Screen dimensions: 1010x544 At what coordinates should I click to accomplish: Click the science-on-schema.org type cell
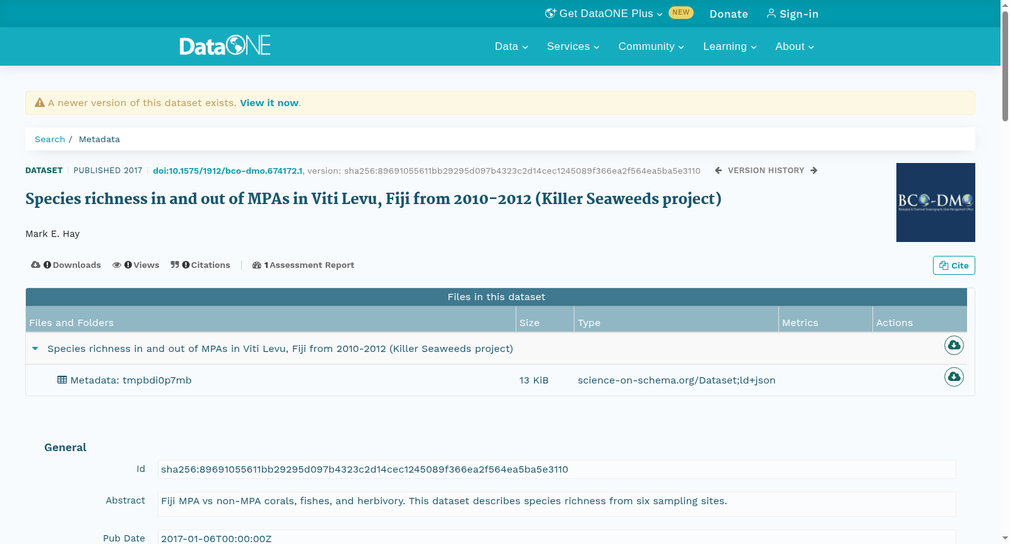tap(677, 380)
